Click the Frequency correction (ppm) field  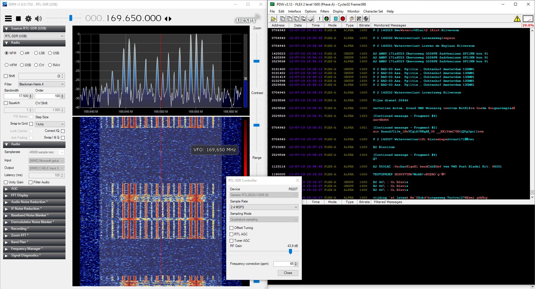(x=284, y=264)
